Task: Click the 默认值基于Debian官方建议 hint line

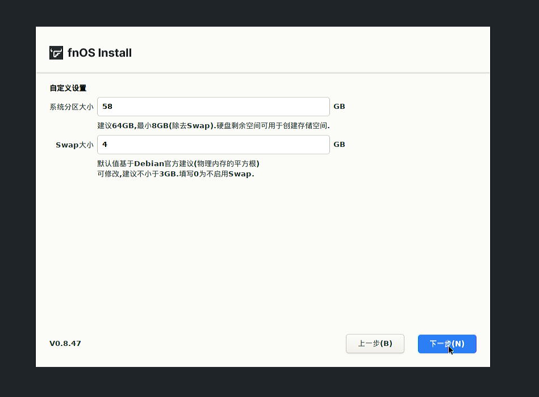Action: tap(178, 163)
